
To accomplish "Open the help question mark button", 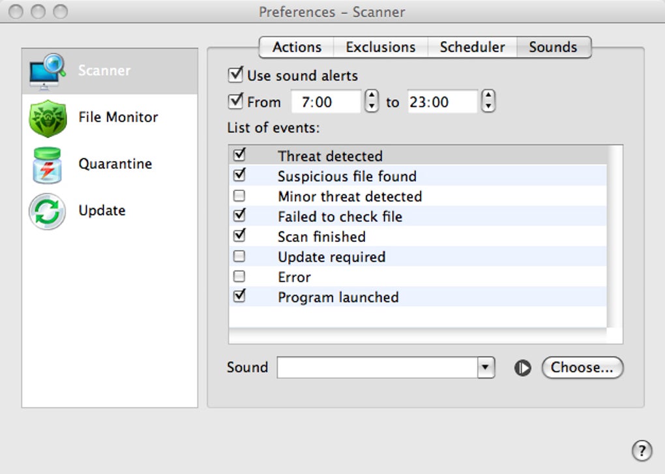I will 642,450.
